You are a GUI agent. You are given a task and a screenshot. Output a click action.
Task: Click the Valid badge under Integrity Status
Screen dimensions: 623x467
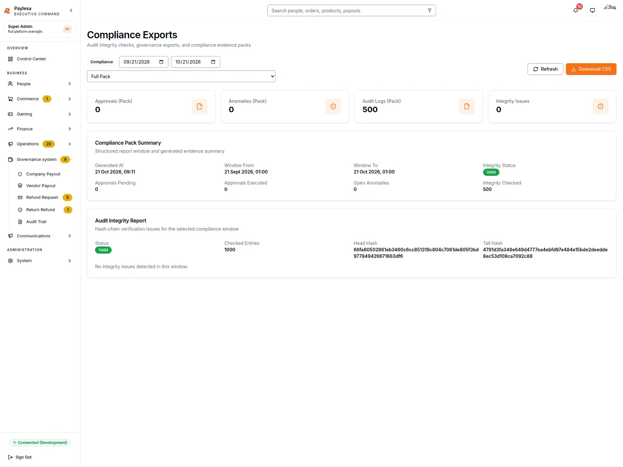point(491,172)
